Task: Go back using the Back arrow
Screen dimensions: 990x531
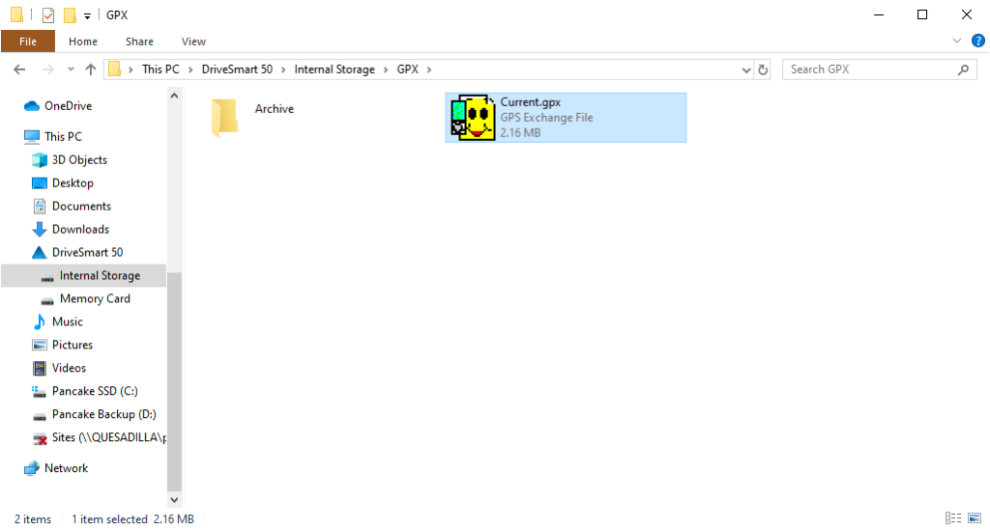Action: point(19,70)
